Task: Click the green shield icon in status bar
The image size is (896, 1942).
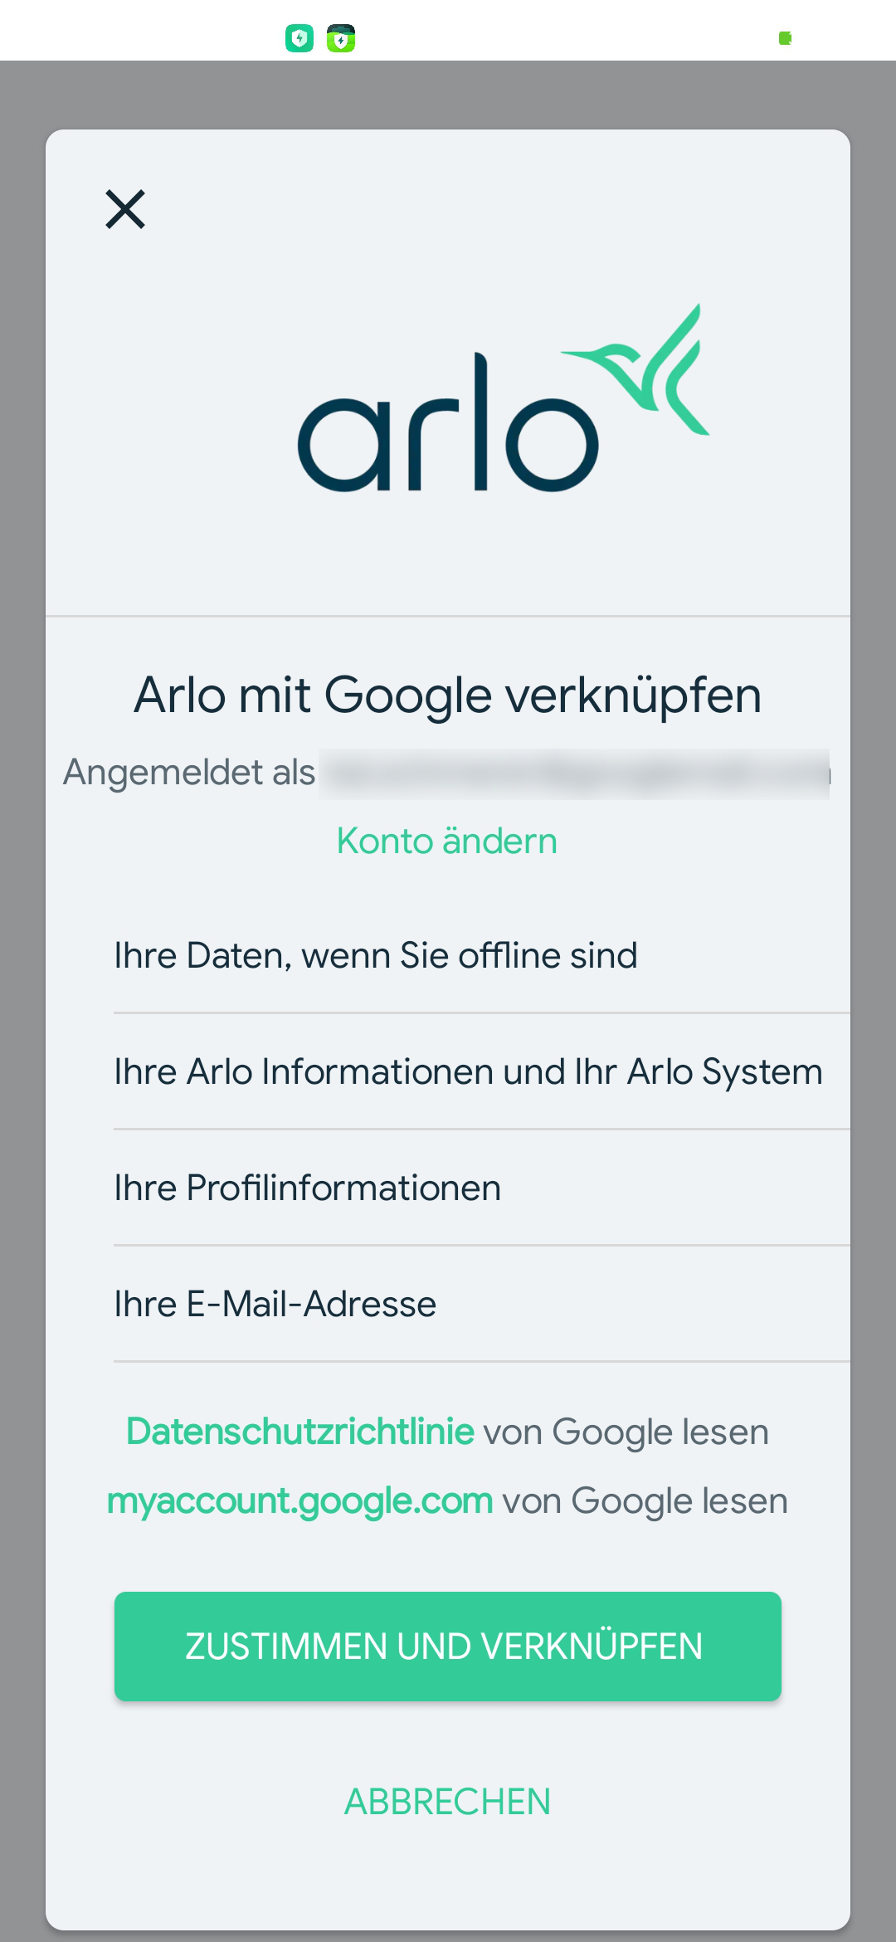Action: [x=341, y=38]
